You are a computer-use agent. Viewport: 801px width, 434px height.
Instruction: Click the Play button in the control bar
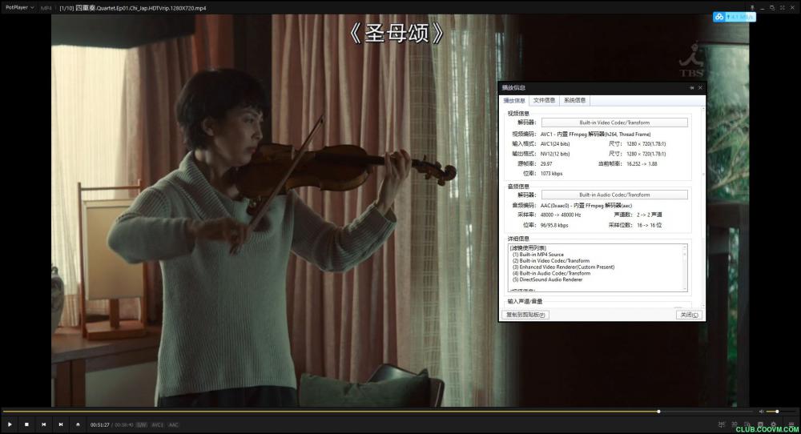click(10, 424)
